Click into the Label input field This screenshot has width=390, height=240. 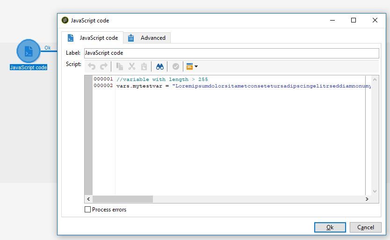point(231,53)
